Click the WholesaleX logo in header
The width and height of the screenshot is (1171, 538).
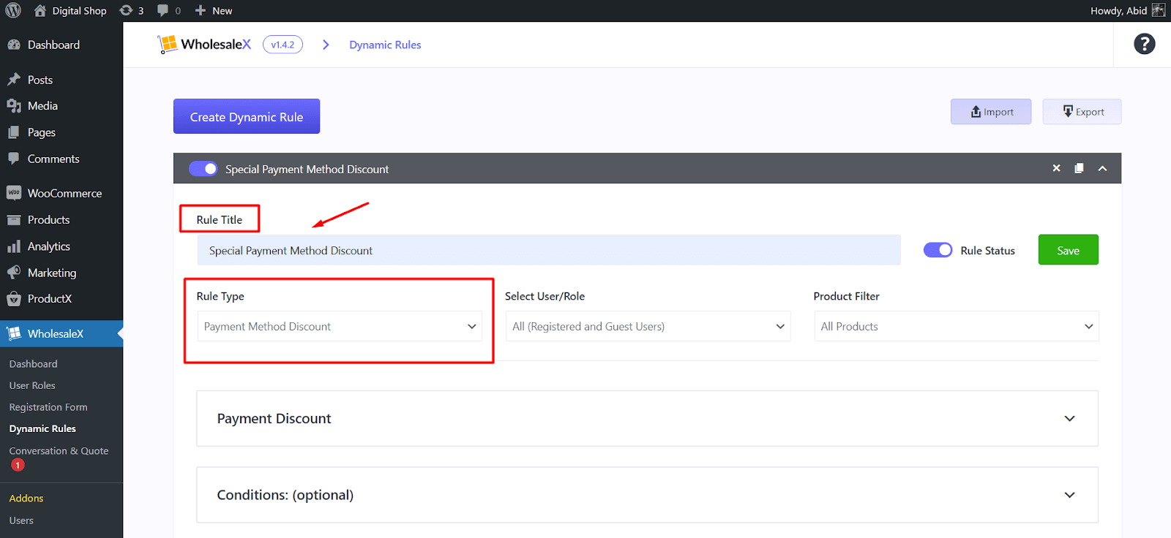(204, 45)
